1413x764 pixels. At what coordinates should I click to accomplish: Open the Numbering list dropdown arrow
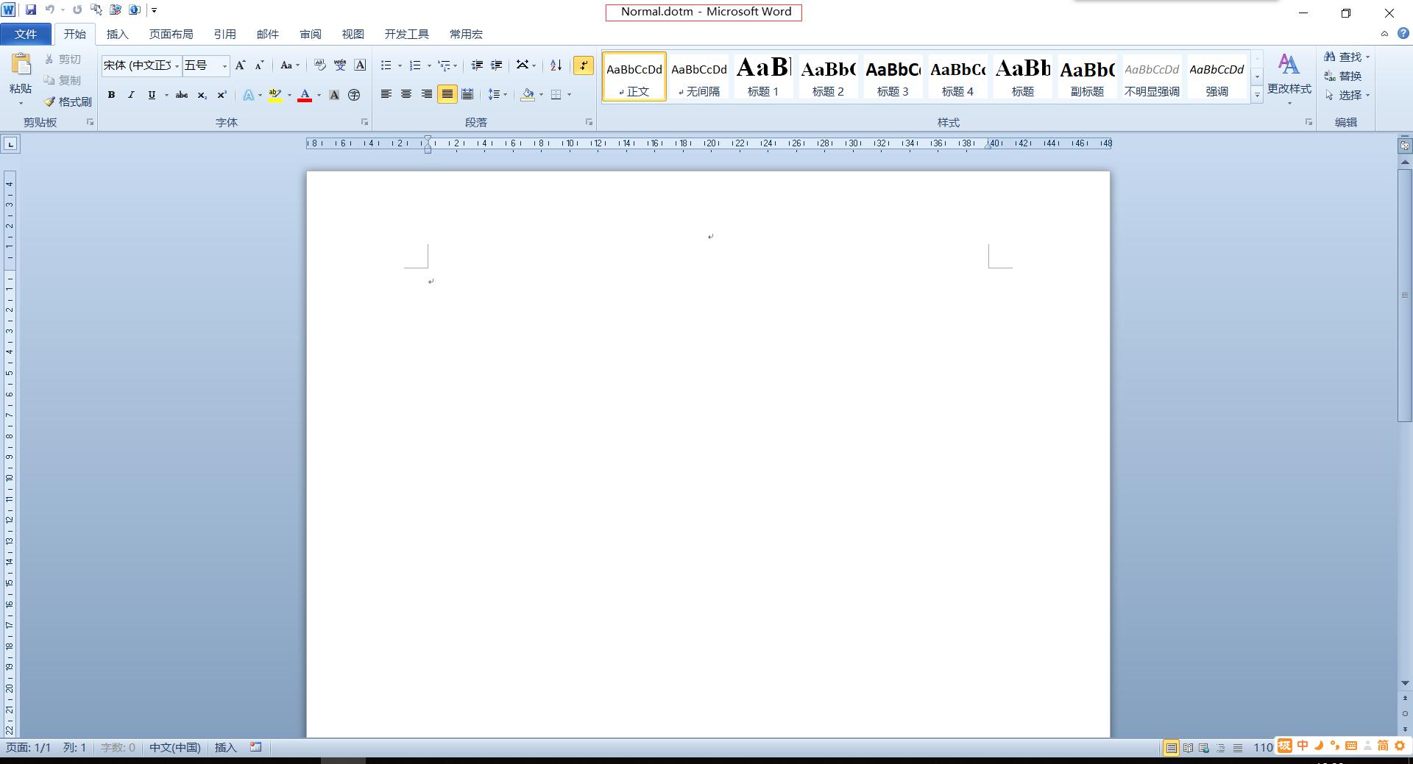[x=429, y=65]
